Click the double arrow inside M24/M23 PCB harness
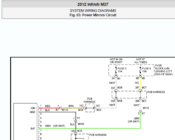 pyautogui.click(x=90, y=108)
